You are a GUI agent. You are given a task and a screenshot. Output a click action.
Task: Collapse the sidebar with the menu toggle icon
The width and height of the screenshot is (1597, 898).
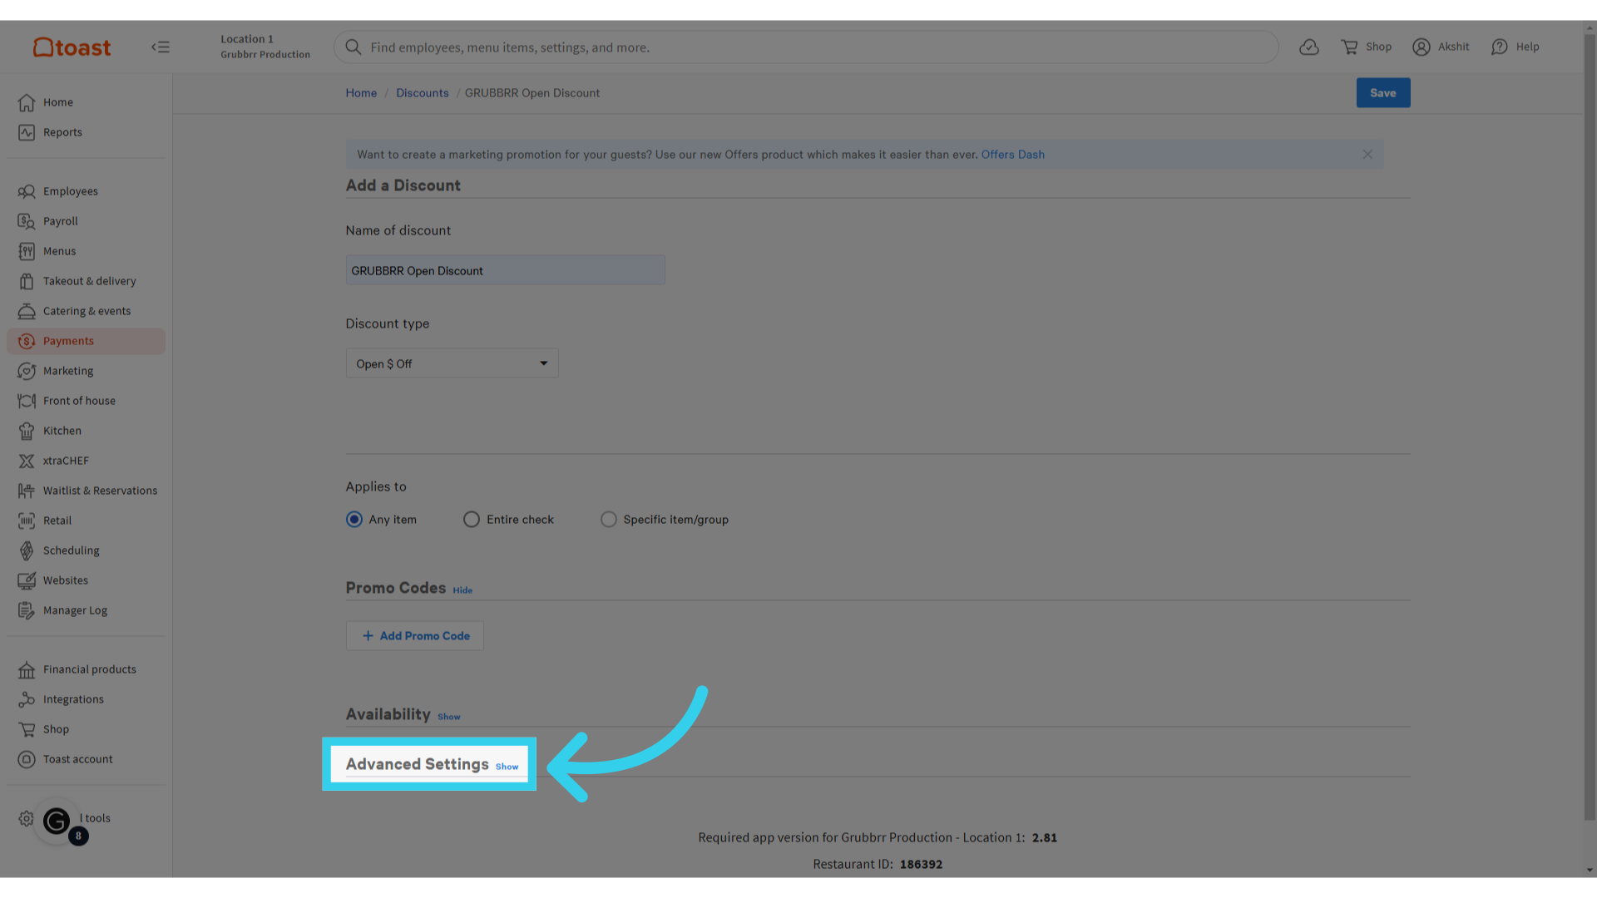[161, 47]
